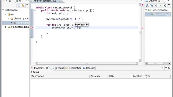The height and width of the screenshot is (97, 173).
Task: Select the fibonacci project in tree
Action: [x=13, y=10]
